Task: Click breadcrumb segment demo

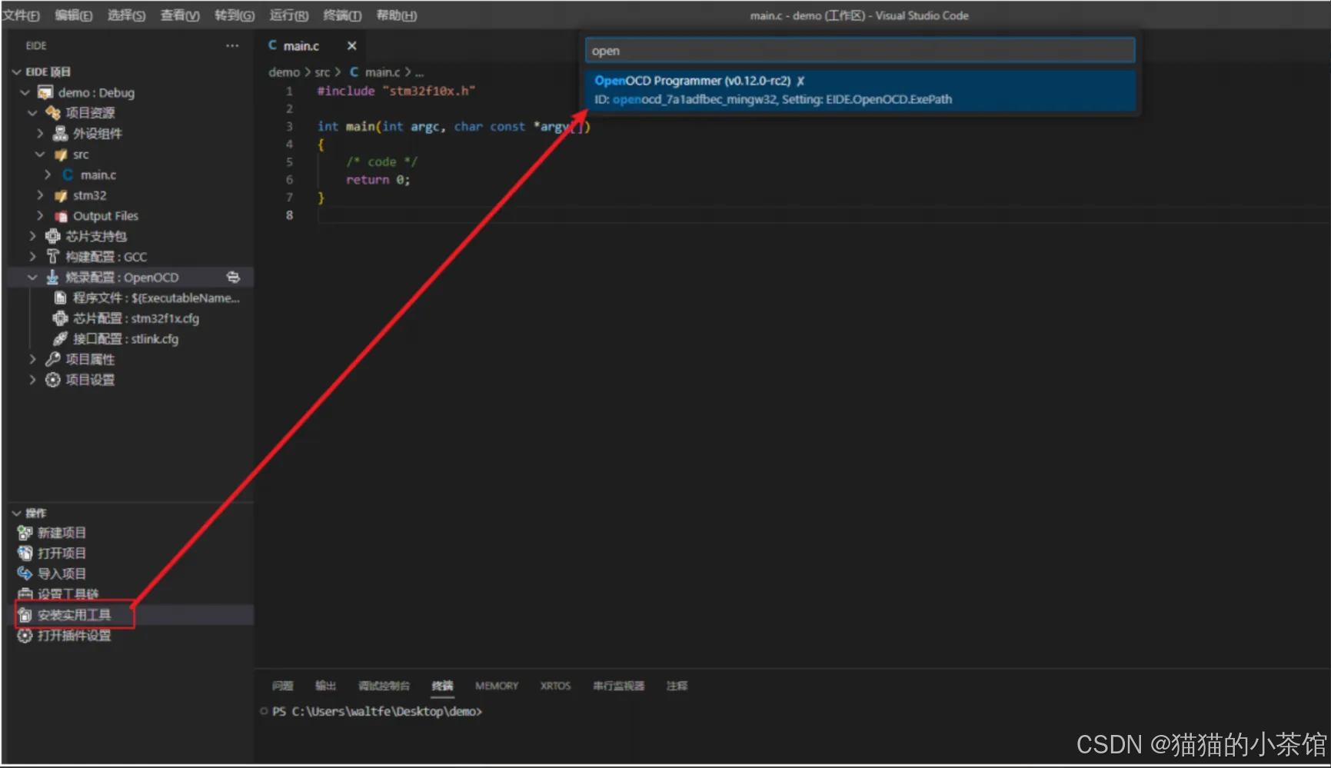Action: [x=284, y=72]
